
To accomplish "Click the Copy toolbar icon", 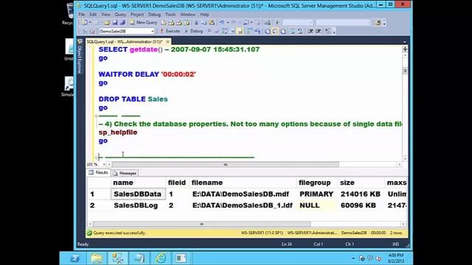I will click(204, 23).
